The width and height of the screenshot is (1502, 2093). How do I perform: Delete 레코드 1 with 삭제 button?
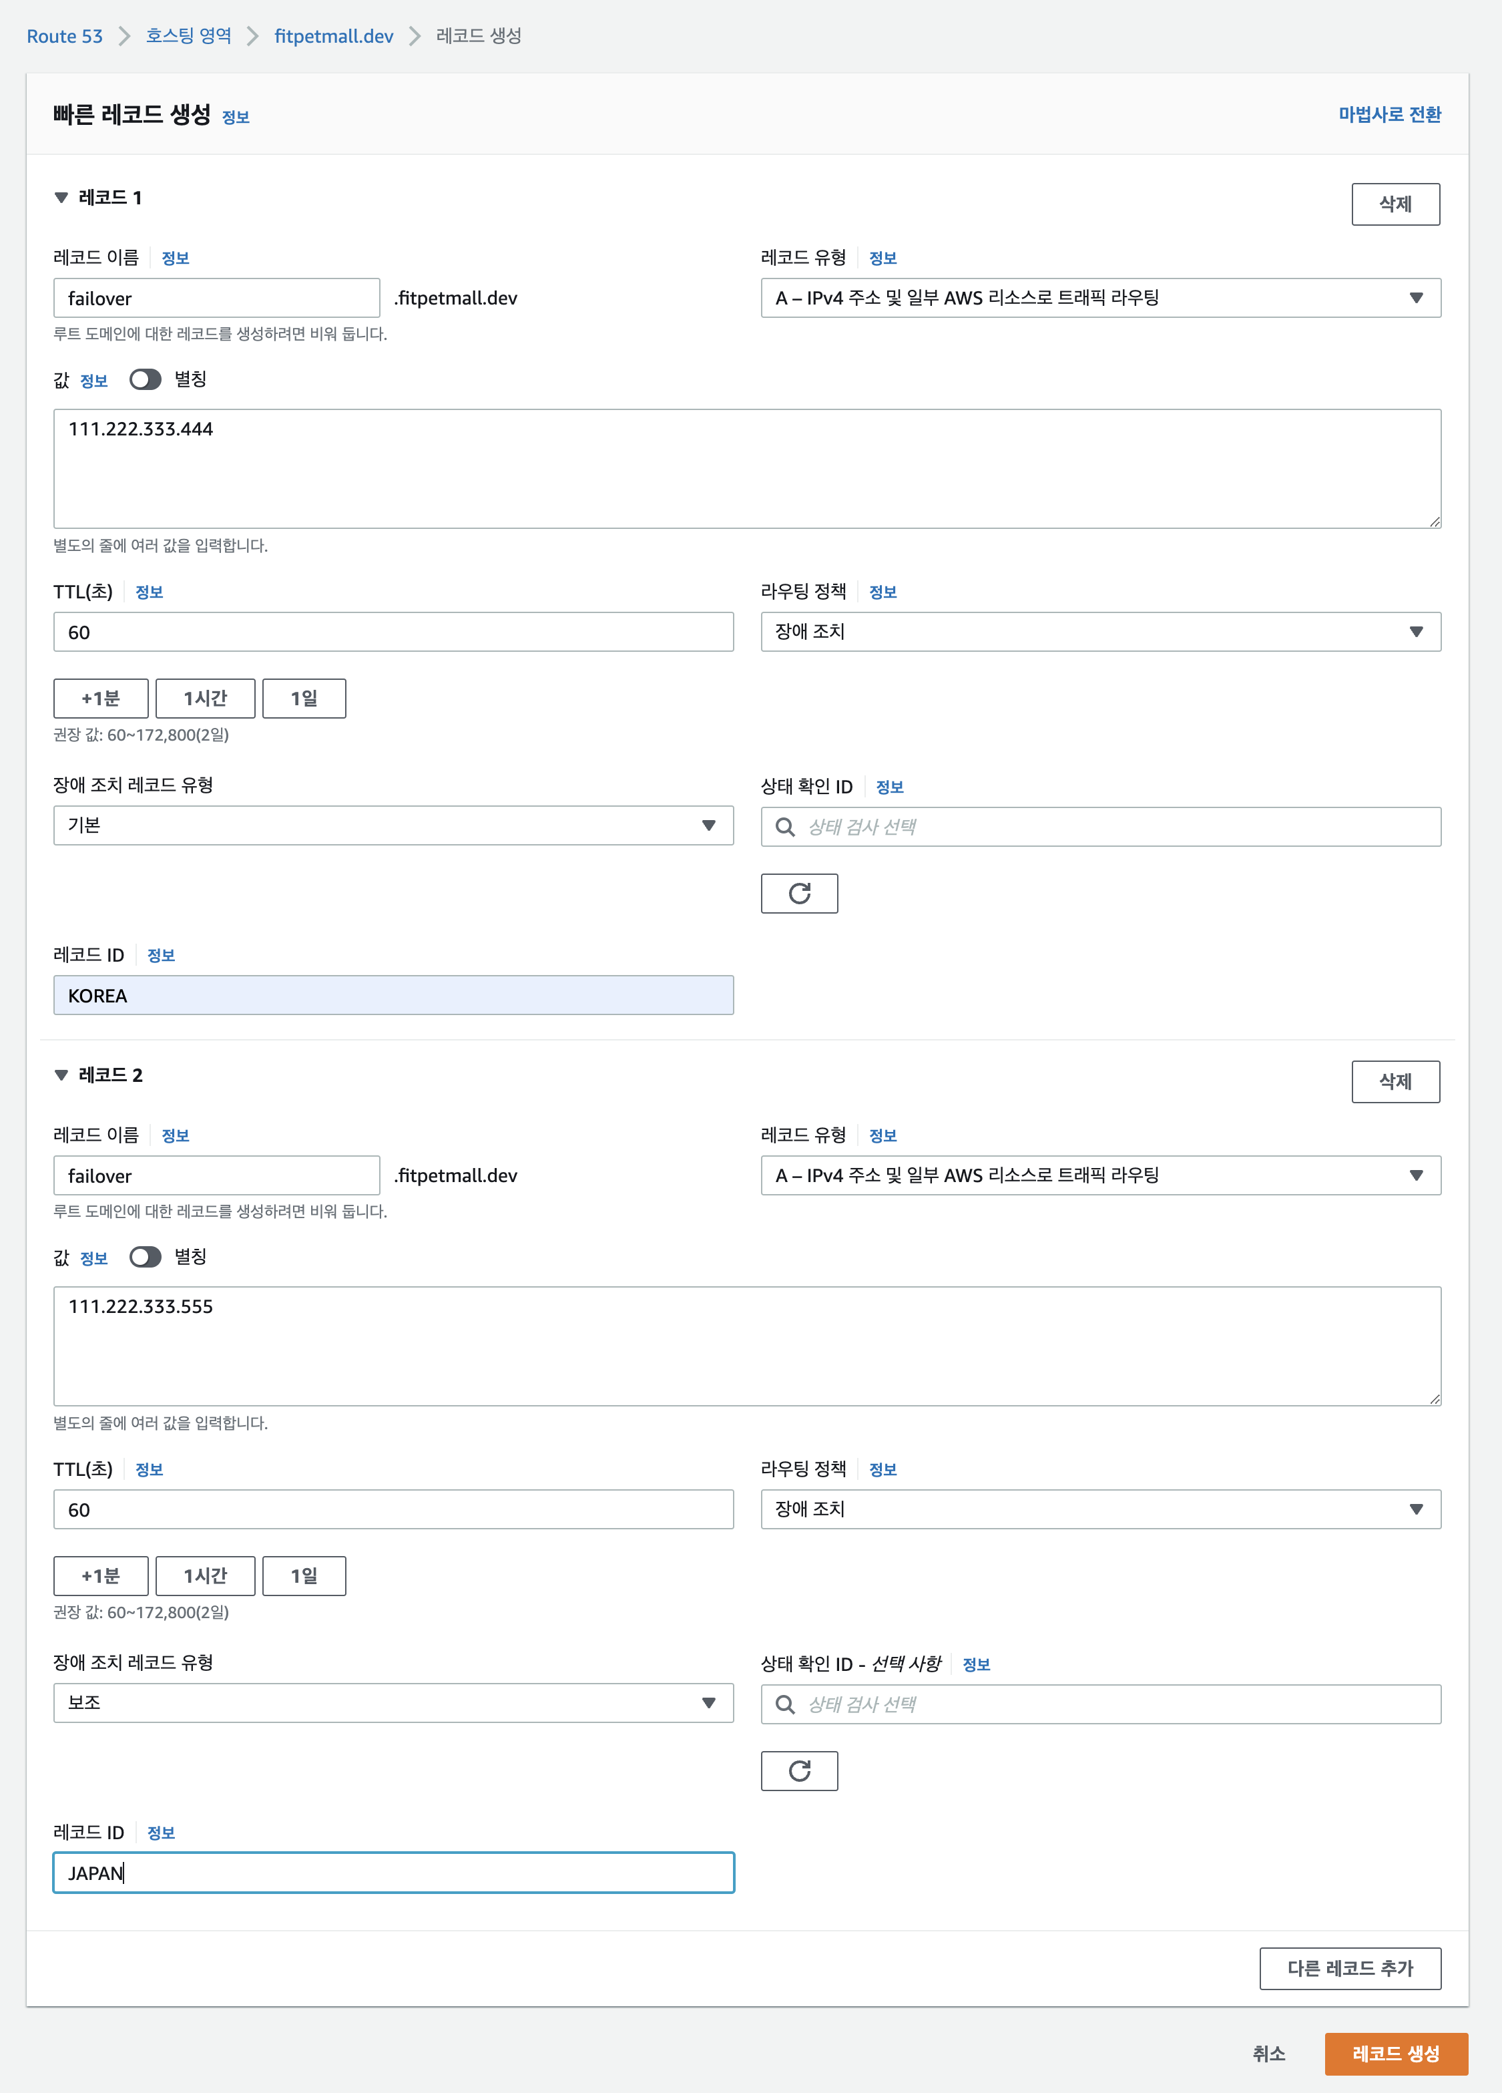pos(1396,204)
